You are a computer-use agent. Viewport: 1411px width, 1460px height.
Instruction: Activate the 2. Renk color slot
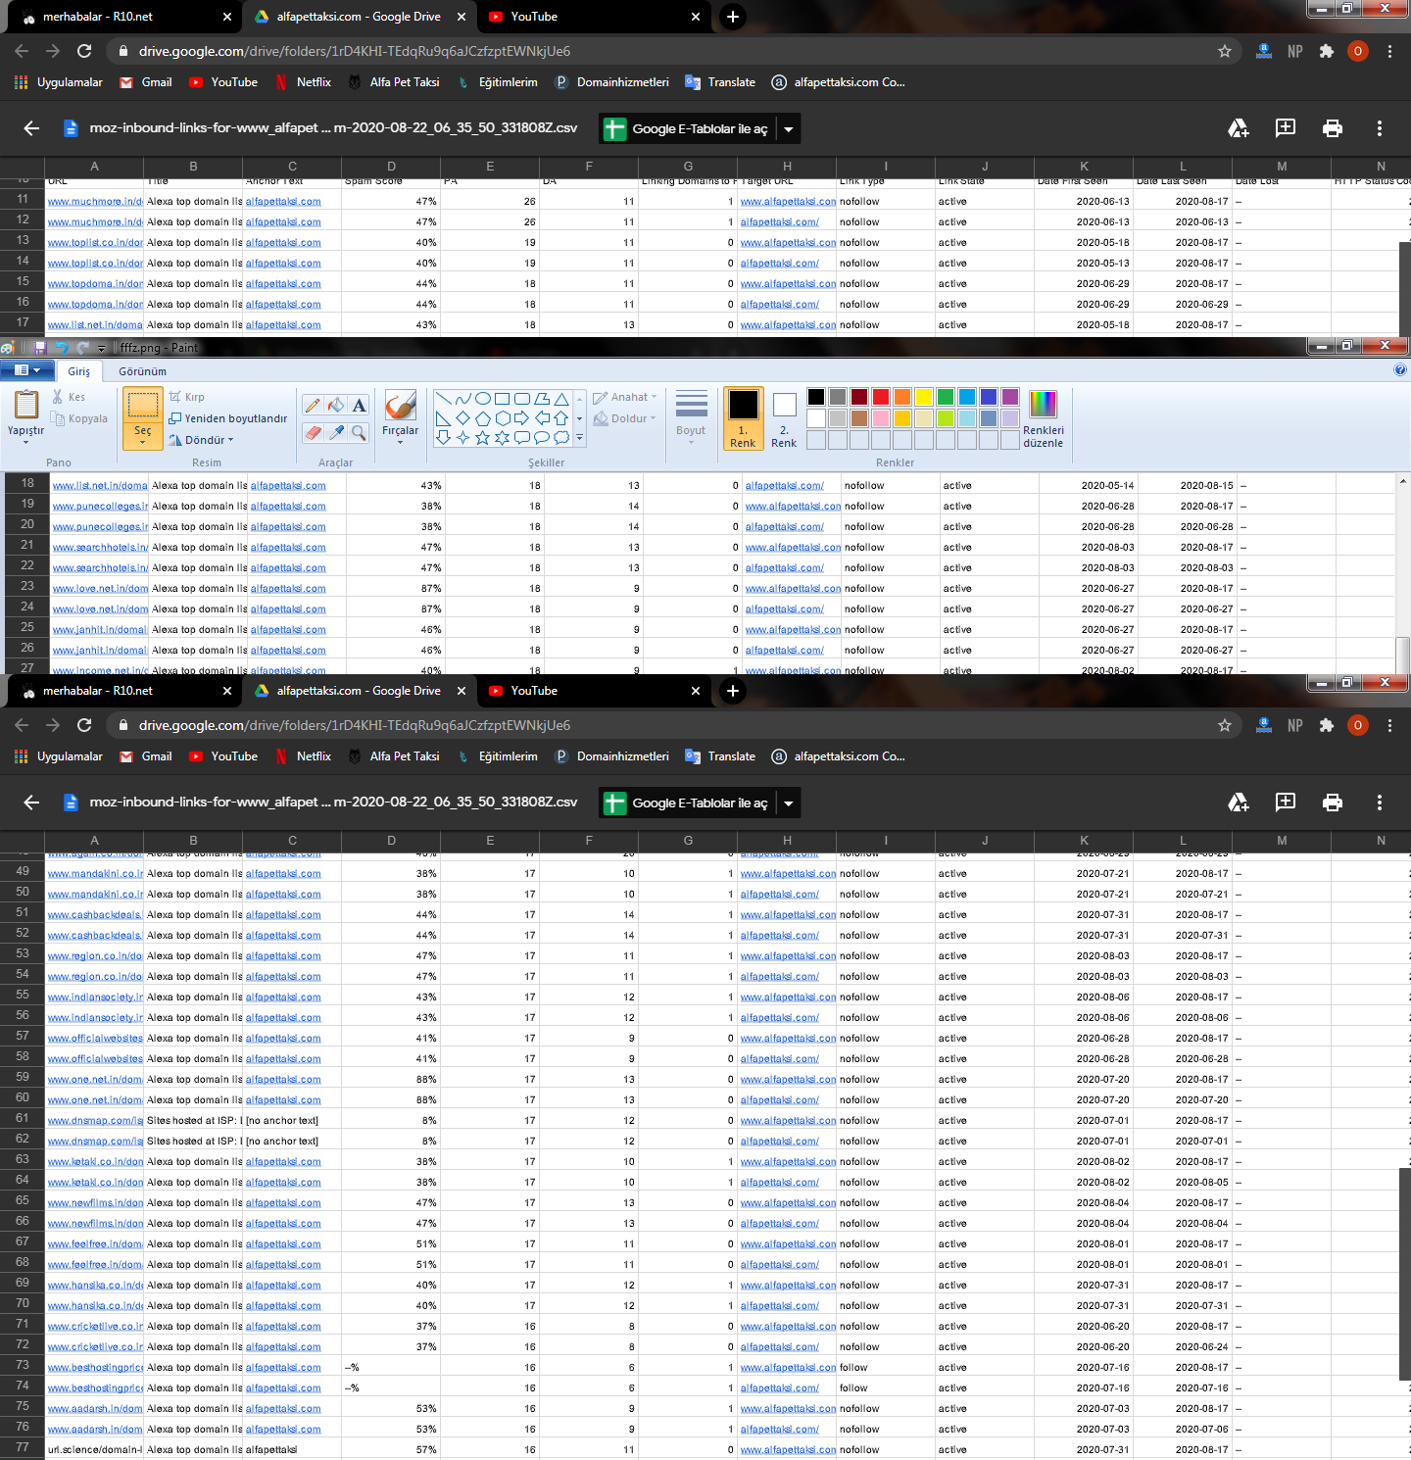click(x=784, y=419)
